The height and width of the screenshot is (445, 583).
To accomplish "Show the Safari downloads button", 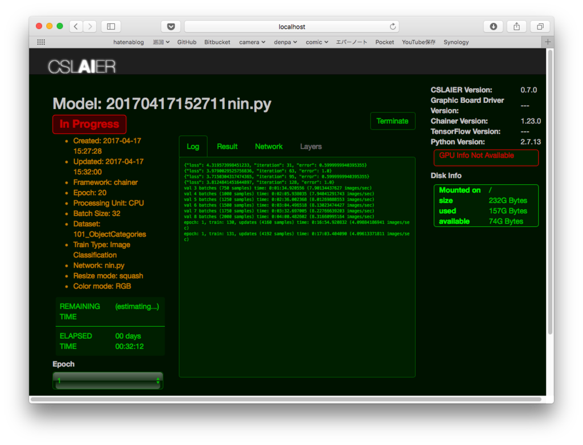I will (493, 26).
